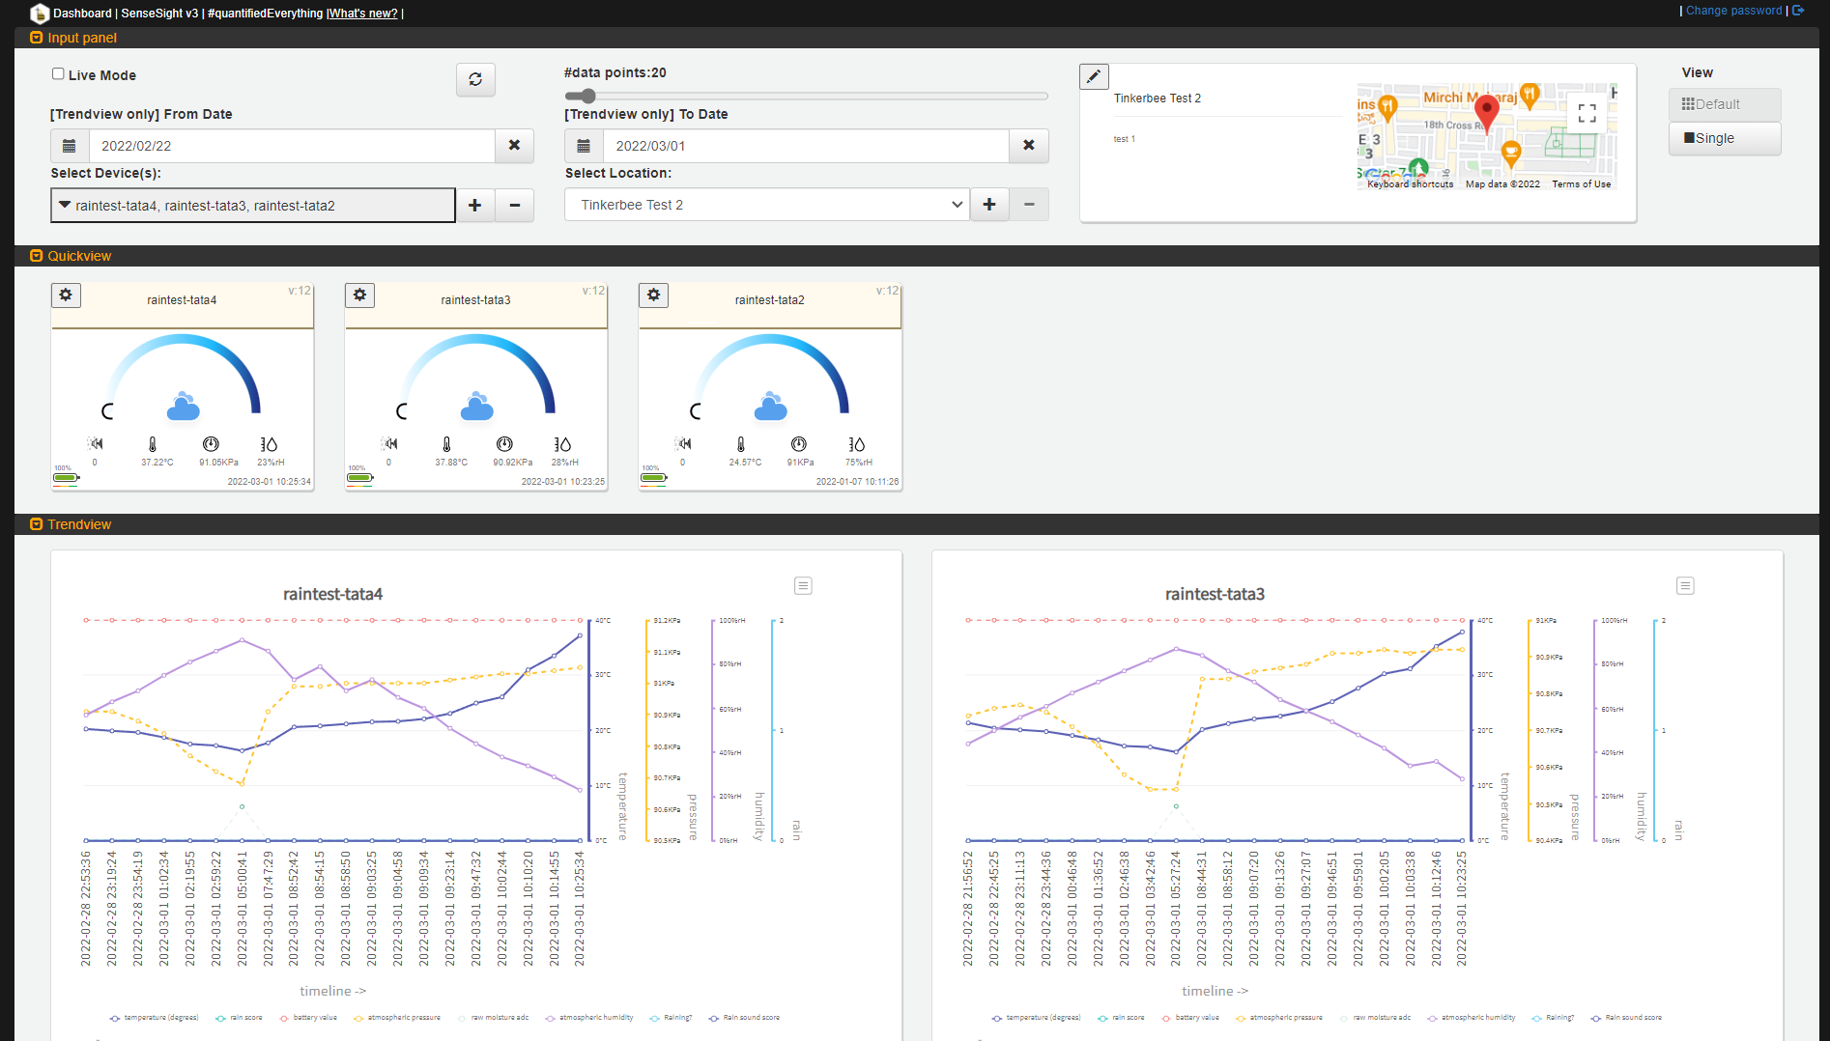The height and width of the screenshot is (1041, 1830).
Task: Open the Dashboard menu item
Action: point(82,14)
